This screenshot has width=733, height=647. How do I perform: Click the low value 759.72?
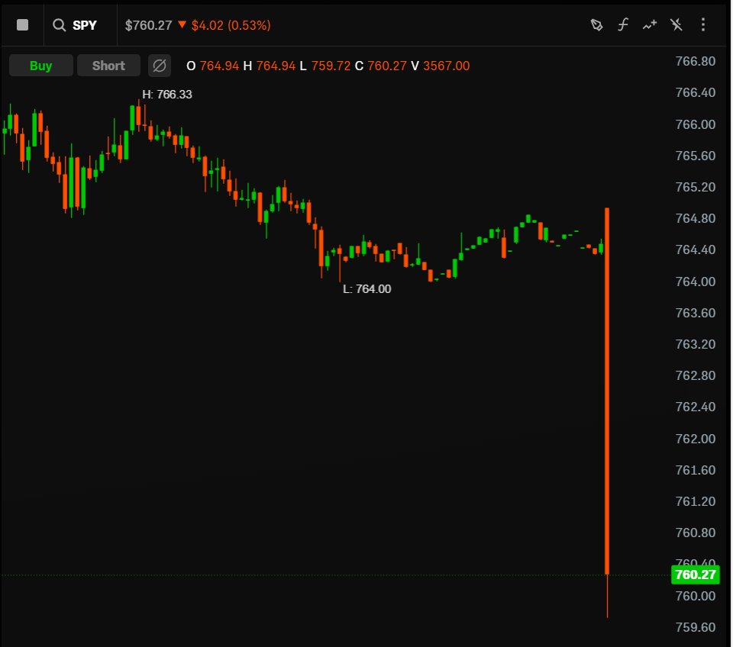click(331, 66)
